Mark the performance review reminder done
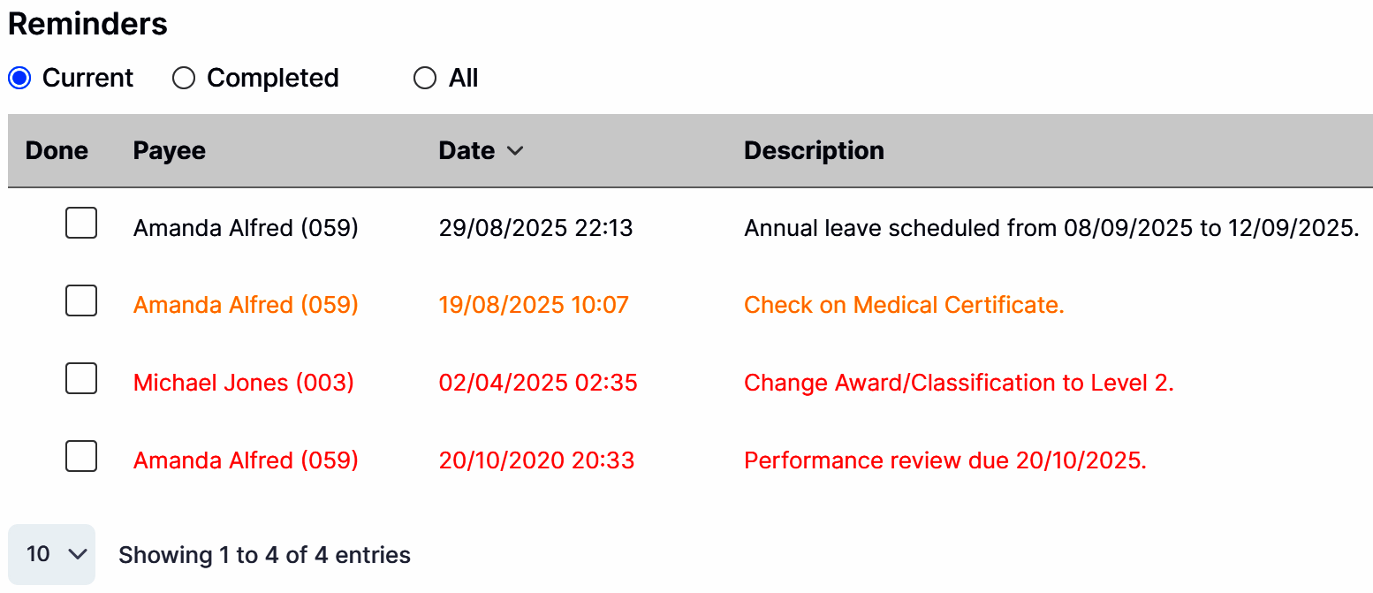This screenshot has height=593, width=1373. (x=81, y=457)
